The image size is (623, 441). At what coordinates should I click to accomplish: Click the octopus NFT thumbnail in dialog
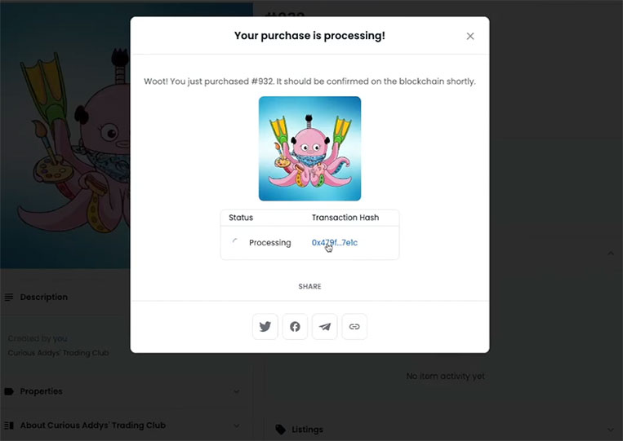pyautogui.click(x=310, y=148)
